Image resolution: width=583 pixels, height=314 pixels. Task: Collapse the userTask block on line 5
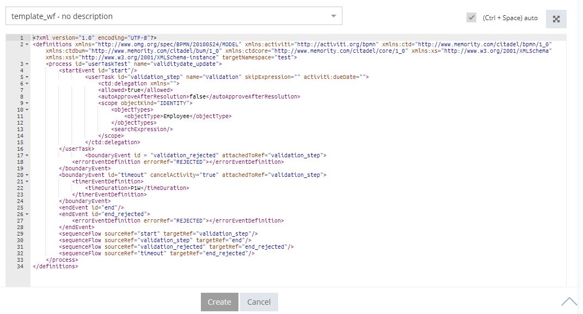click(27, 77)
